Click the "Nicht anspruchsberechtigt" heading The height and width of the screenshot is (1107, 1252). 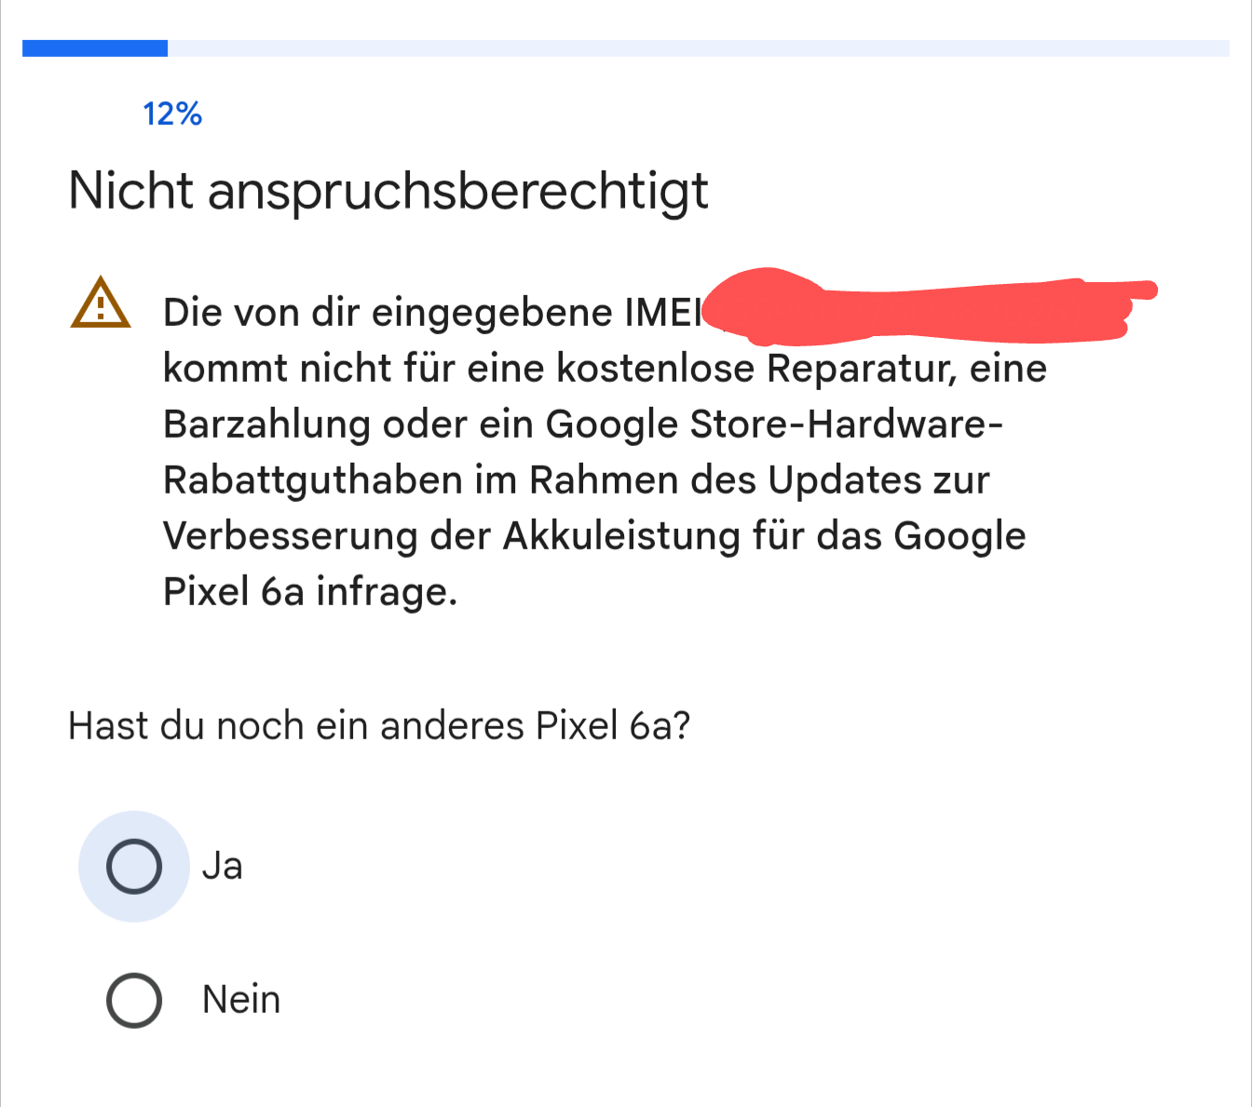[x=388, y=191]
